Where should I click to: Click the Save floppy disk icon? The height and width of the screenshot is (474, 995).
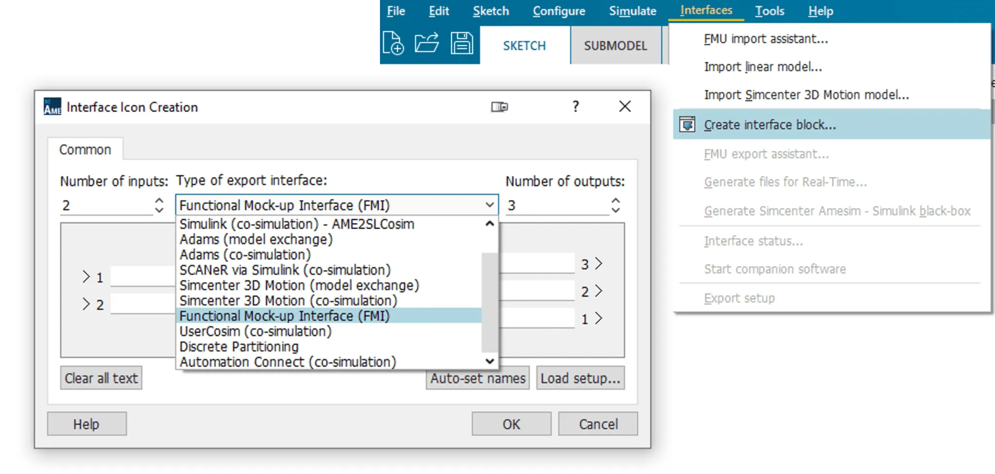[462, 43]
